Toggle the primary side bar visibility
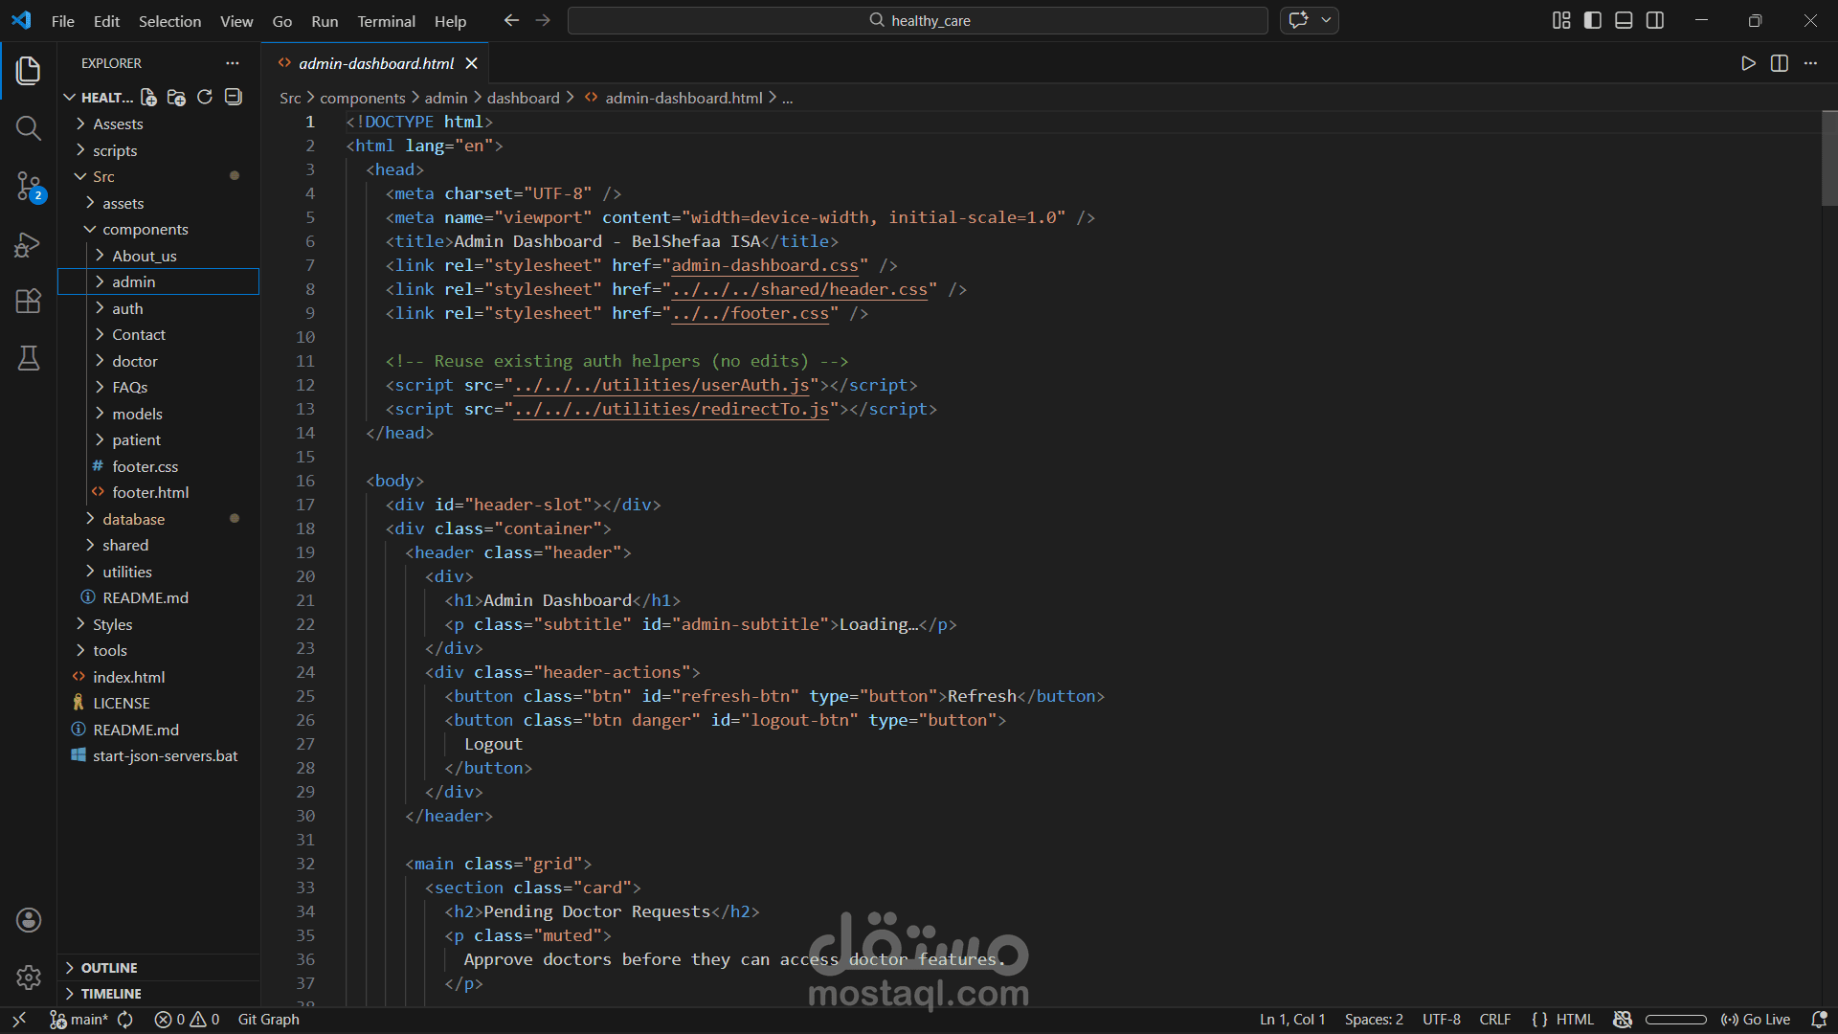The height and width of the screenshot is (1034, 1838). 1593,20
